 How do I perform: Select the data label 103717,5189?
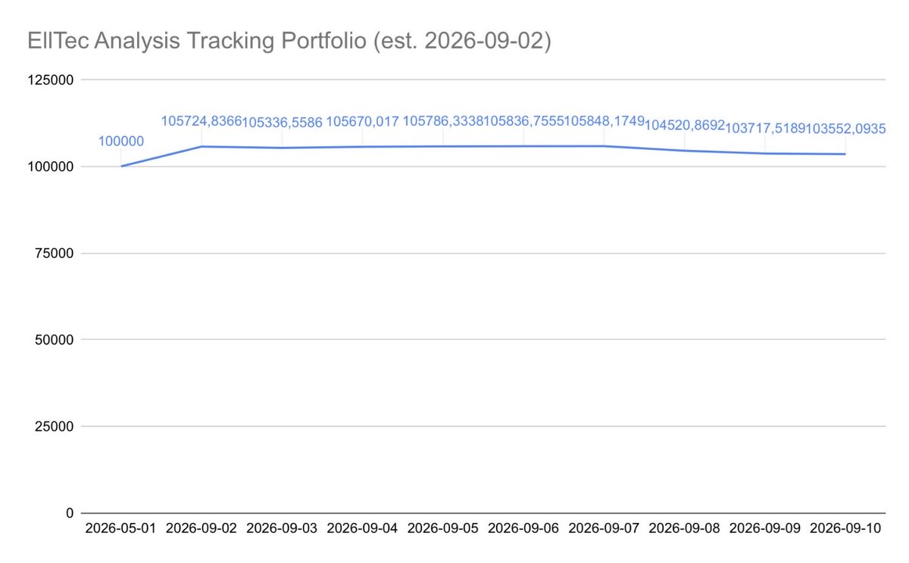coord(764,129)
